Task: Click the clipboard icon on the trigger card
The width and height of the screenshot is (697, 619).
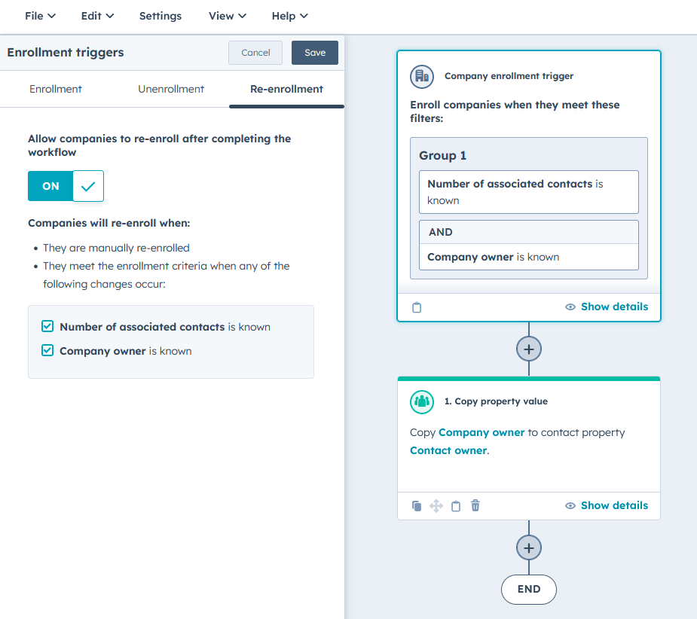Action: pos(417,306)
